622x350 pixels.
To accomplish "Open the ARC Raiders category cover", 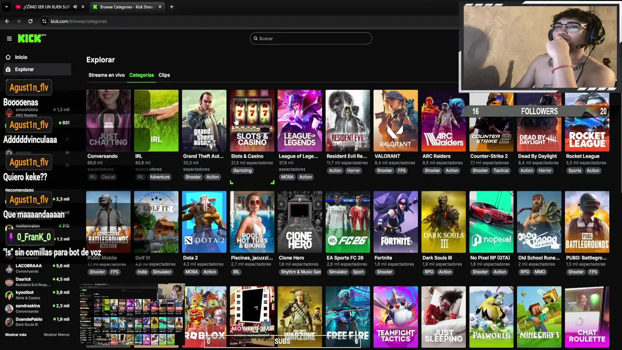I will (x=443, y=120).
